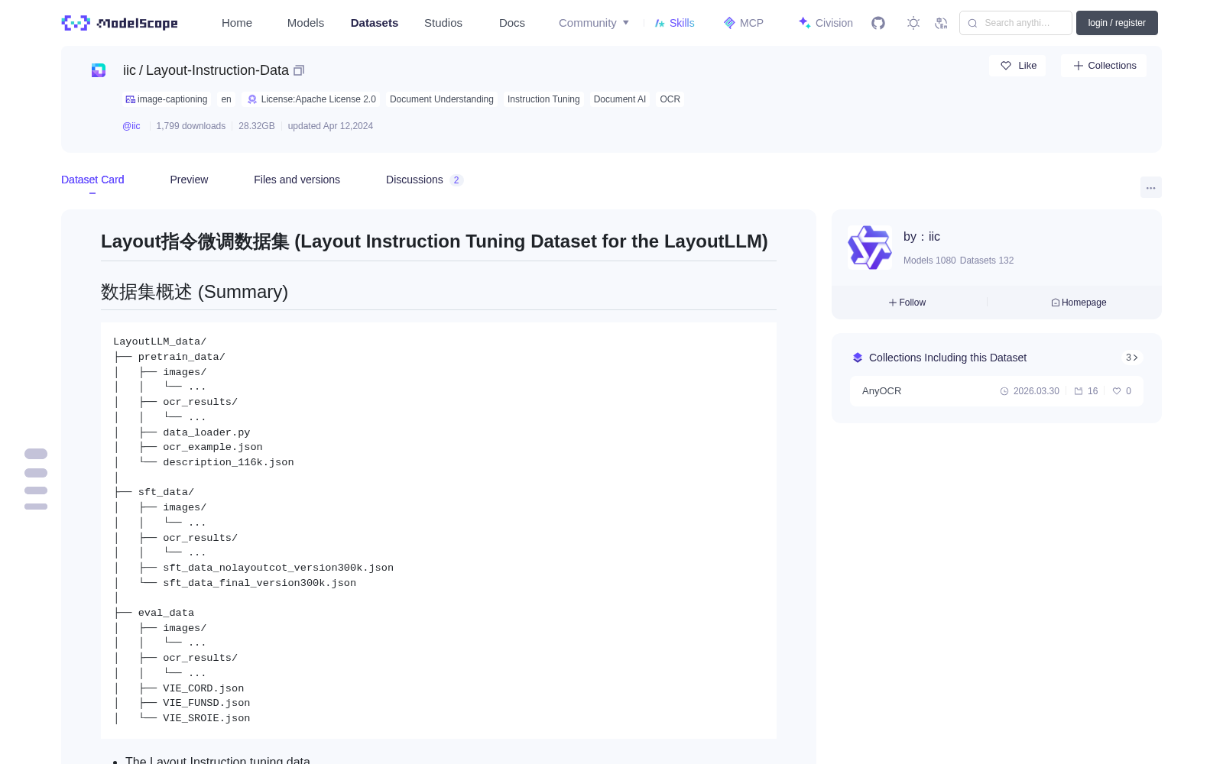Click inside the Search anything field
Screen dimensions: 1223x764
coord(1016,23)
